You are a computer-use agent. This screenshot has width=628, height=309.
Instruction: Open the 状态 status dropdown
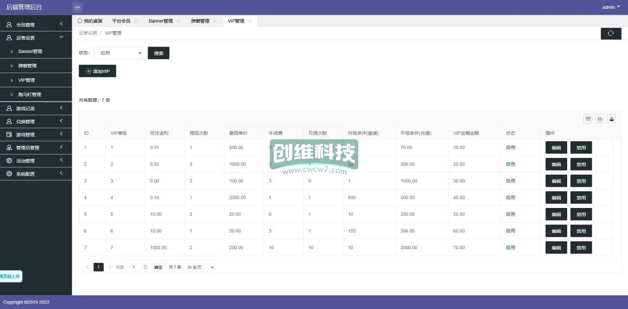coord(118,53)
